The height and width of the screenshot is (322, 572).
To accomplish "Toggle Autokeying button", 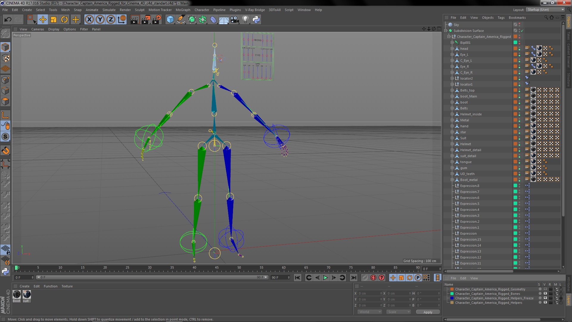I will pos(373,278).
